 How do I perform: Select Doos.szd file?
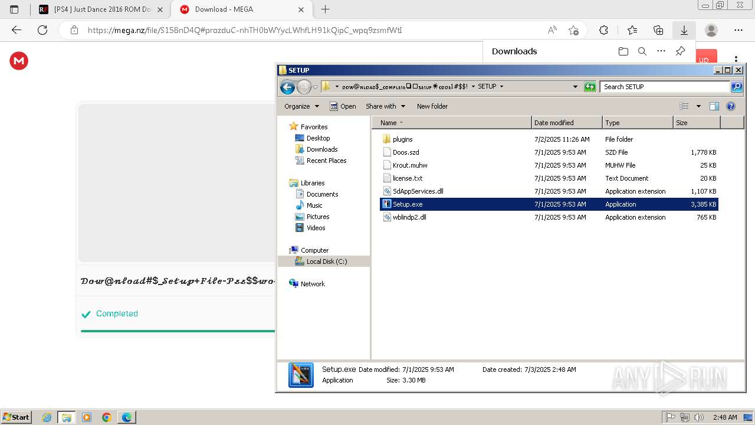549,152
